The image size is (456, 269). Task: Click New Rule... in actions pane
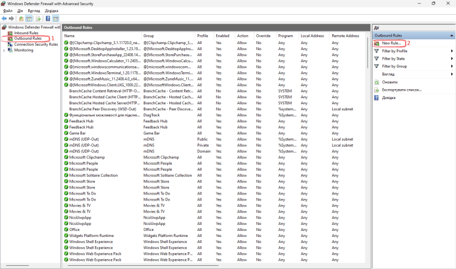click(x=391, y=43)
